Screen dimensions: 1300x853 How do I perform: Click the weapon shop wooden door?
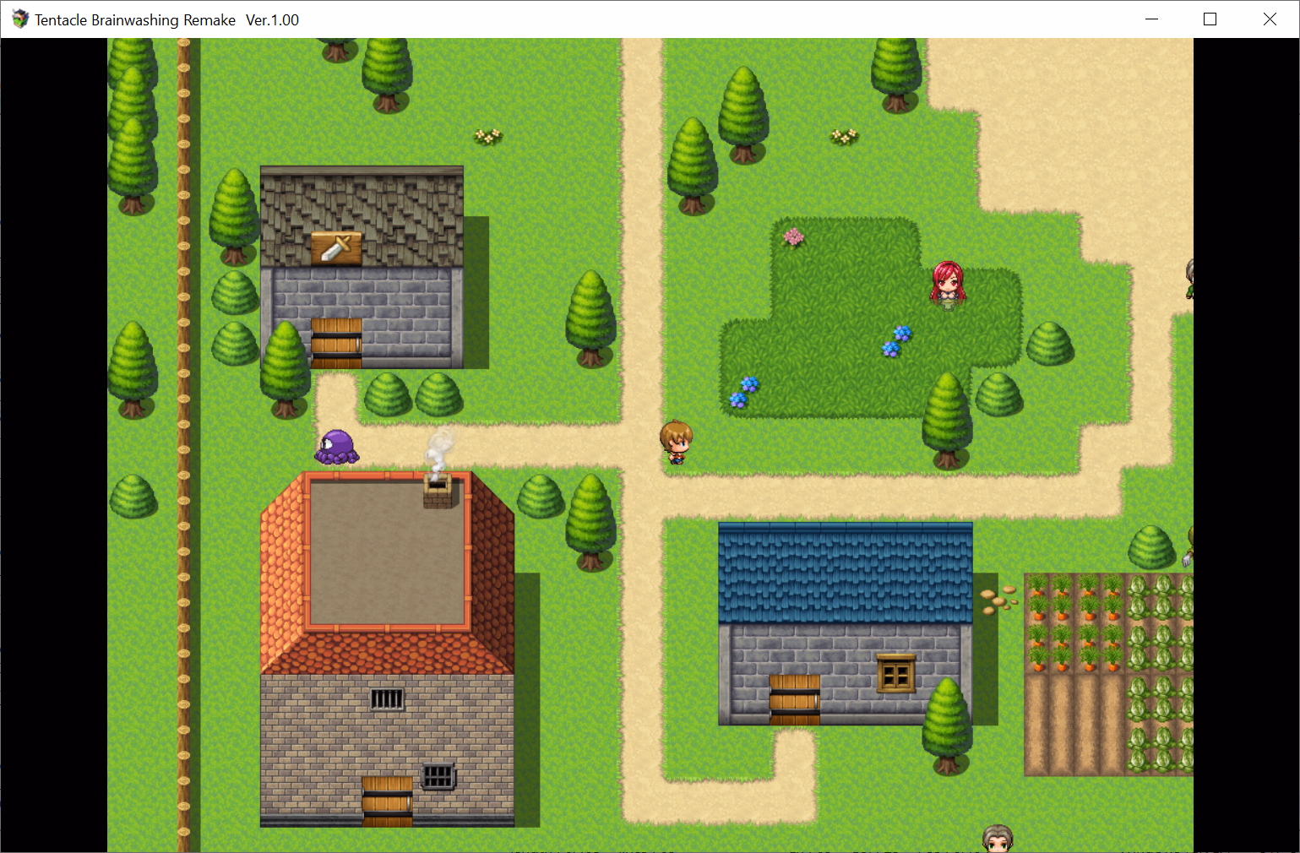[x=336, y=343]
